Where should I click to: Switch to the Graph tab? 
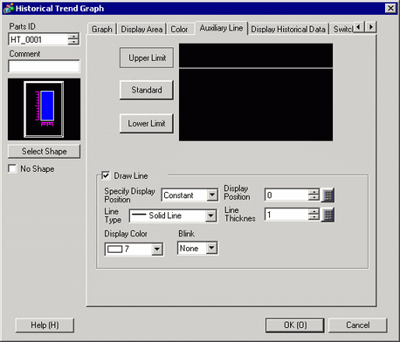pos(102,30)
